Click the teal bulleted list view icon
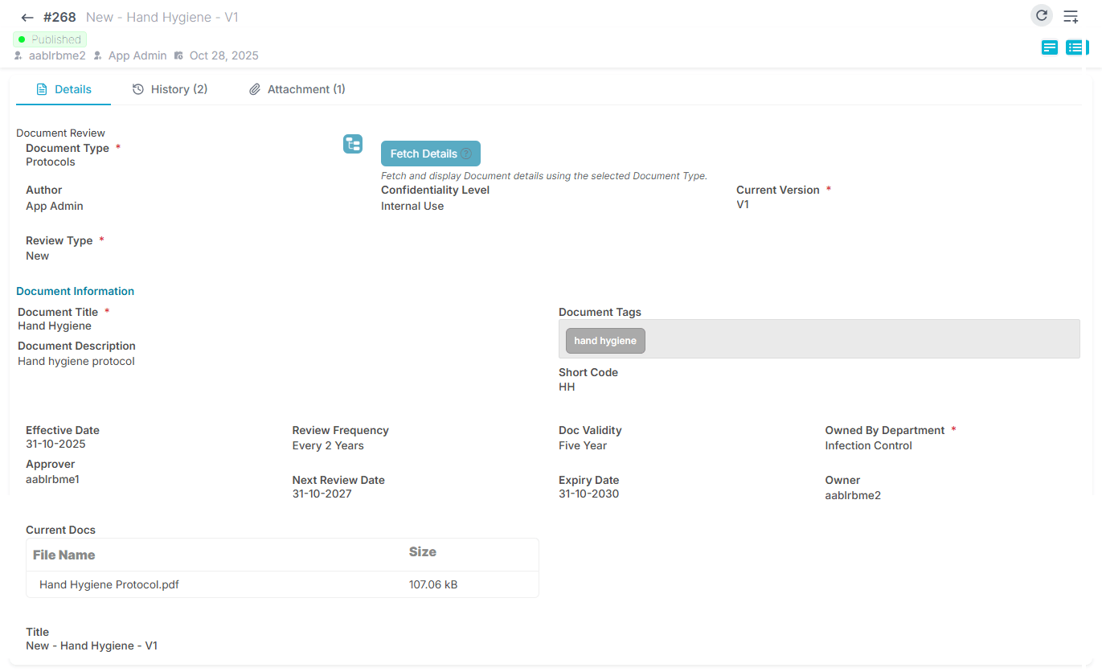The image size is (1102, 672). (1075, 47)
